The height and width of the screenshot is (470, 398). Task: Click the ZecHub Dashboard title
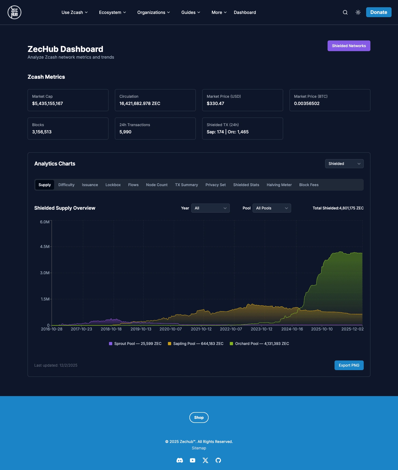pyautogui.click(x=65, y=49)
